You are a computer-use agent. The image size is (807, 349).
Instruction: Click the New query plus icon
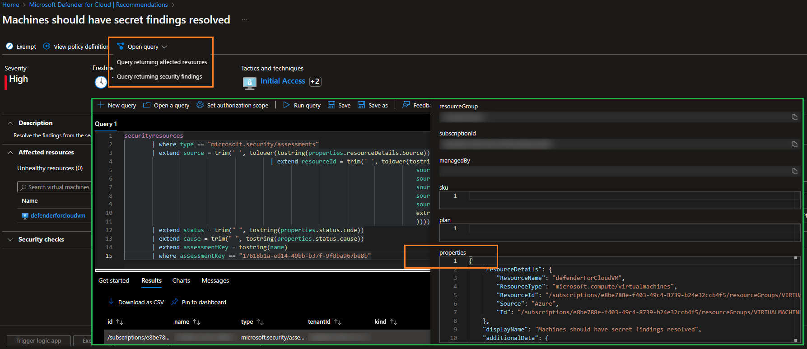point(101,105)
